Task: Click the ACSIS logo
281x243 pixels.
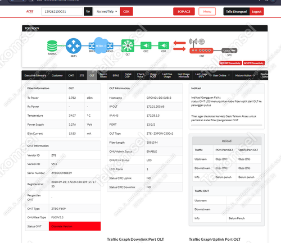Action: tap(30, 11)
